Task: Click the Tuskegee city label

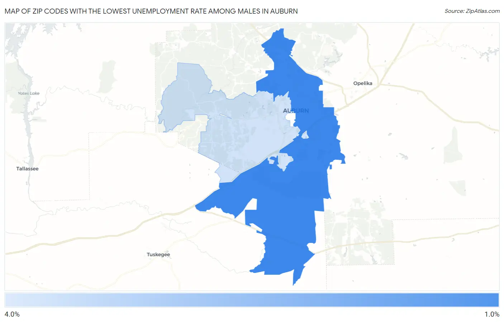Action: pyautogui.click(x=158, y=255)
